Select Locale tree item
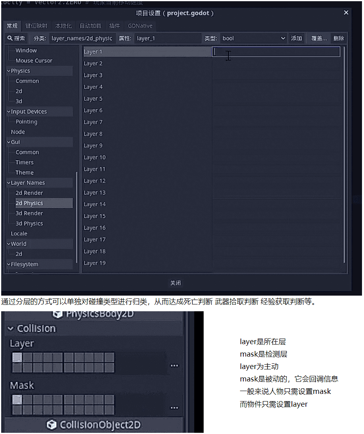The height and width of the screenshot is (434, 364). coord(19,233)
